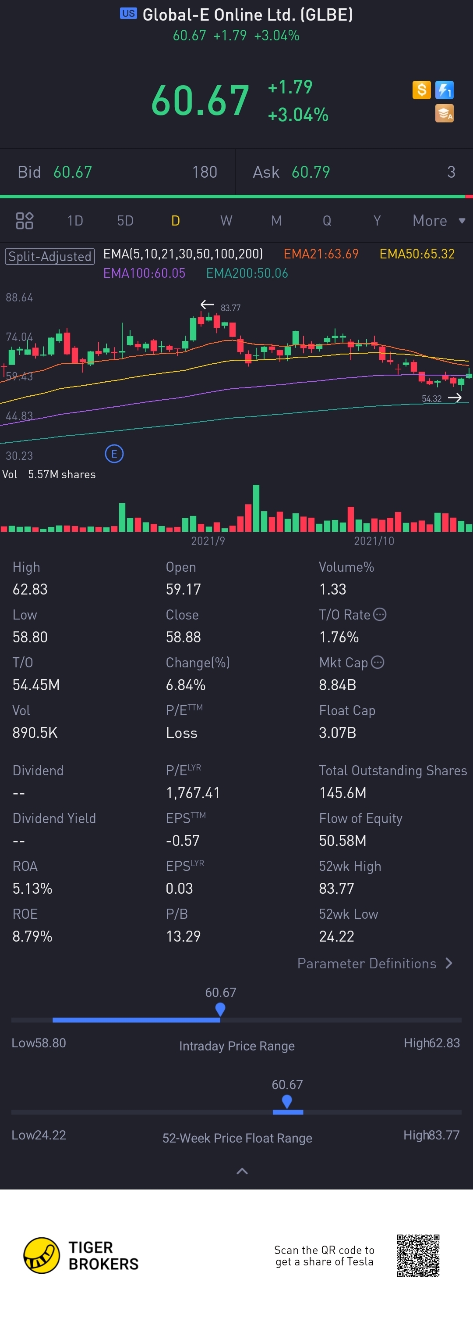Image resolution: width=473 pixels, height=1322 pixels.
Task: Tap T/O Rate info bubble icon
Action: [x=380, y=614]
